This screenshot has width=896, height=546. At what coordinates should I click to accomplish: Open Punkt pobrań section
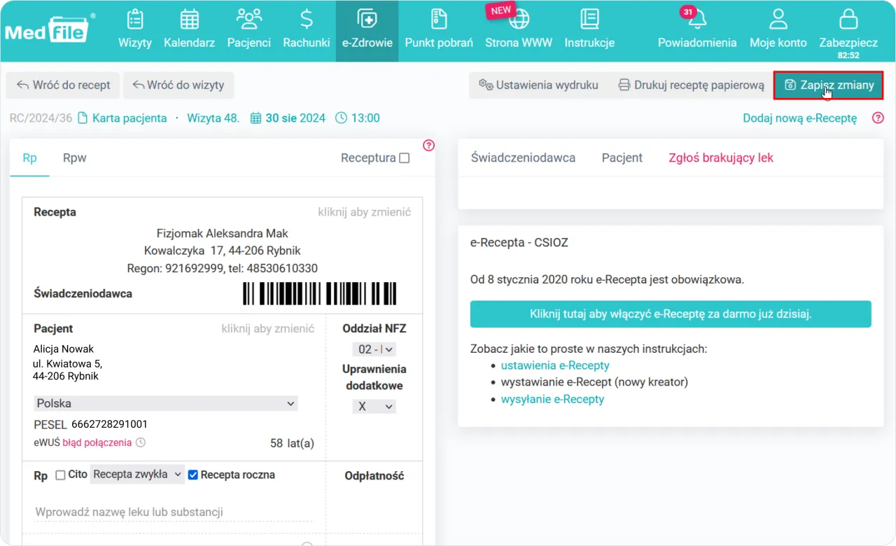pyautogui.click(x=439, y=29)
